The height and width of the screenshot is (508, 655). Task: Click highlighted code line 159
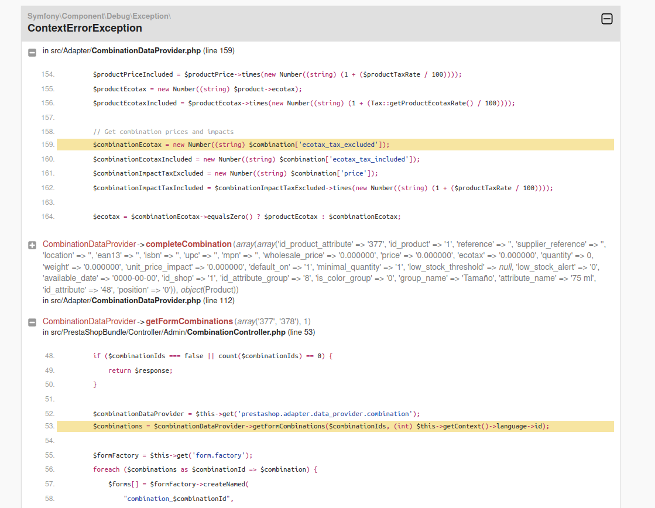pos(335,145)
